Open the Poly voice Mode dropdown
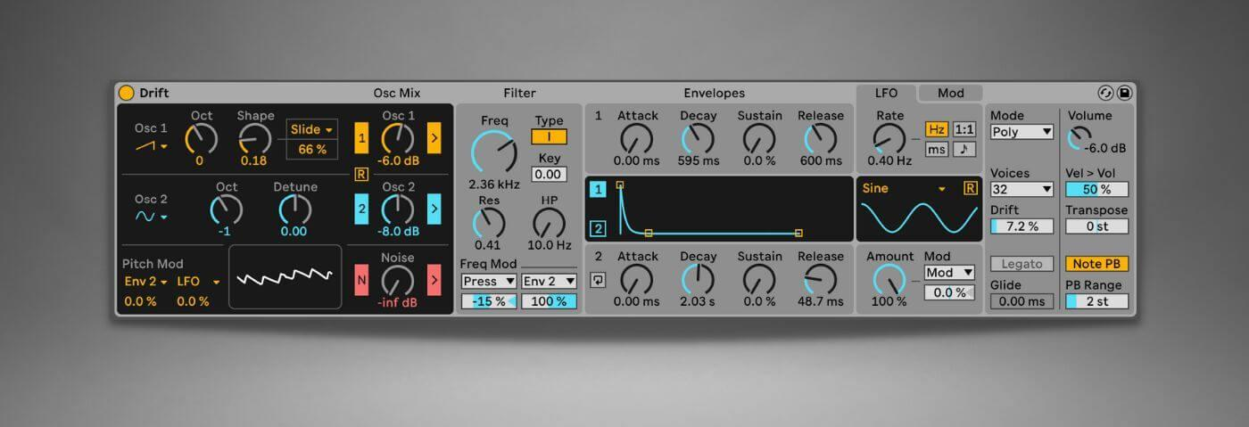This screenshot has height=427, width=1249. [1022, 132]
